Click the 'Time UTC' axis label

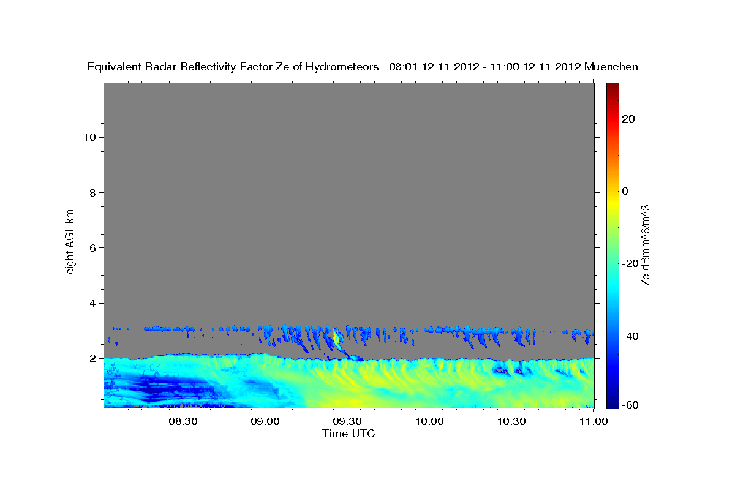coord(349,434)
